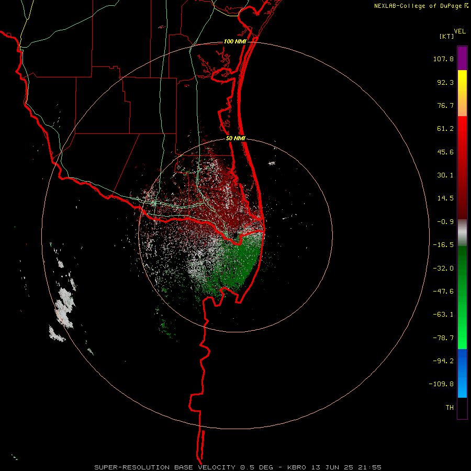Click the TH threshold label
The height and width of the screenshot is (471, 471).
click(x=450, y=408)
